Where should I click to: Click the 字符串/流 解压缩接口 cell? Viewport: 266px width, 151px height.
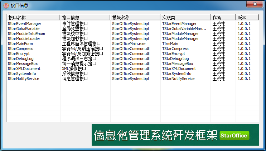tap(83, 49)
